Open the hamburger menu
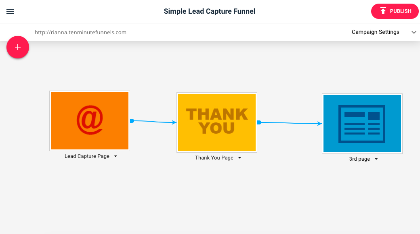Viewport: 420px width, 234px height. coord(10,11)
